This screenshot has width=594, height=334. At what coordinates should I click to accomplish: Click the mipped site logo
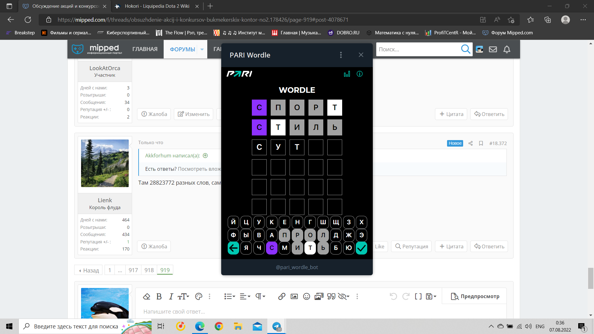pos(97,49)
